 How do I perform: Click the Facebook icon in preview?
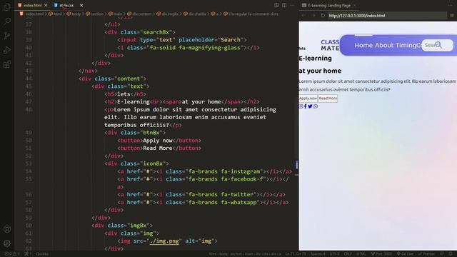[x=305, y=106]
